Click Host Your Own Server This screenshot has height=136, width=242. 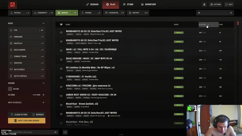pyautogui.click(x=27, y=121)
